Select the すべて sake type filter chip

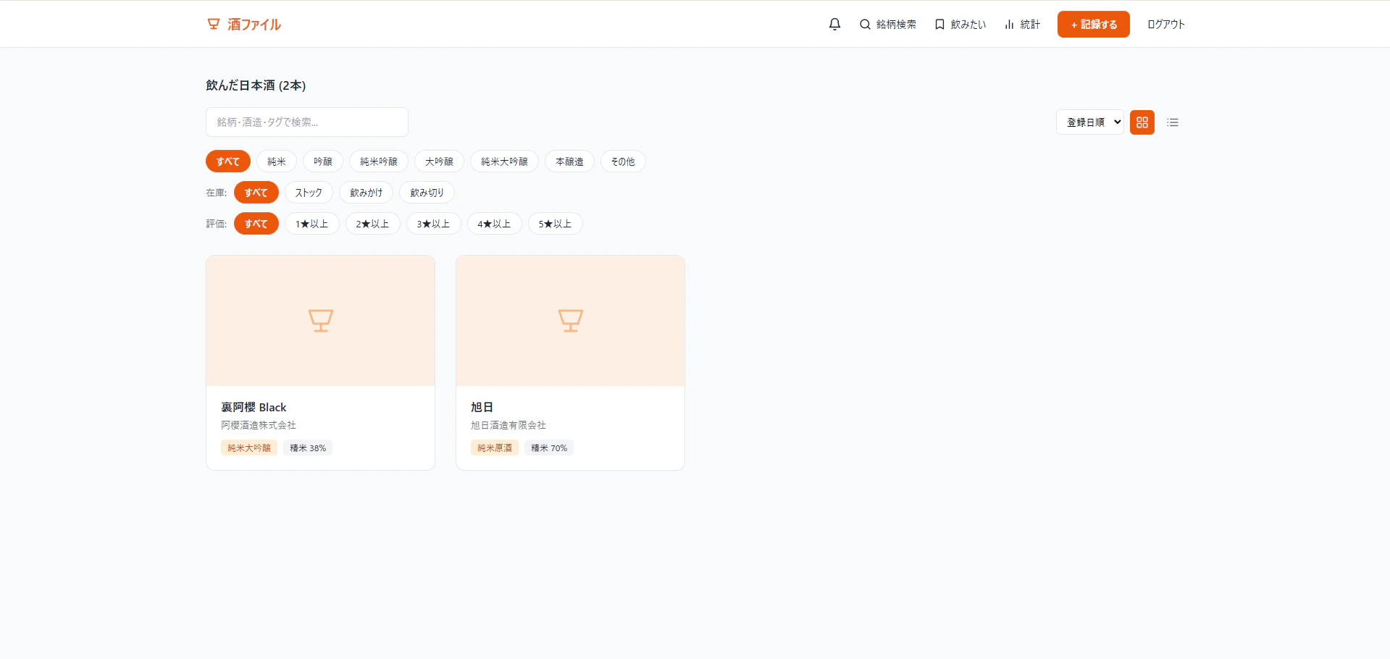coord(227,161)
